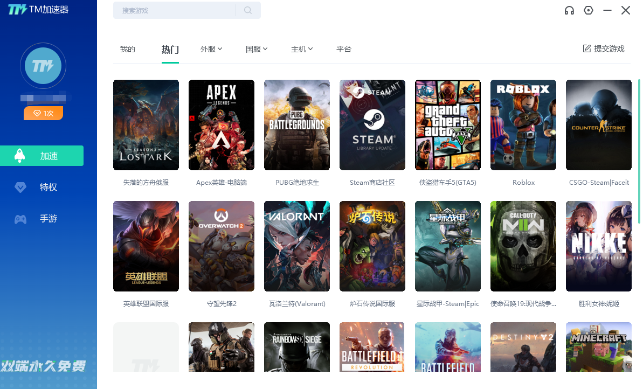Expand the 国服 dropdown arrow
Screen dimensions: 643x389
tap(265, 49)
